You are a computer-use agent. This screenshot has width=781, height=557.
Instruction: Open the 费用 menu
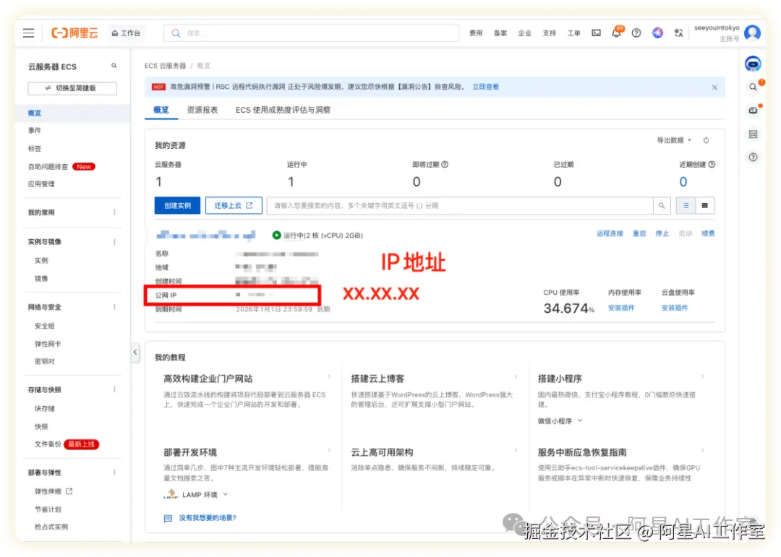pos(476,33)
